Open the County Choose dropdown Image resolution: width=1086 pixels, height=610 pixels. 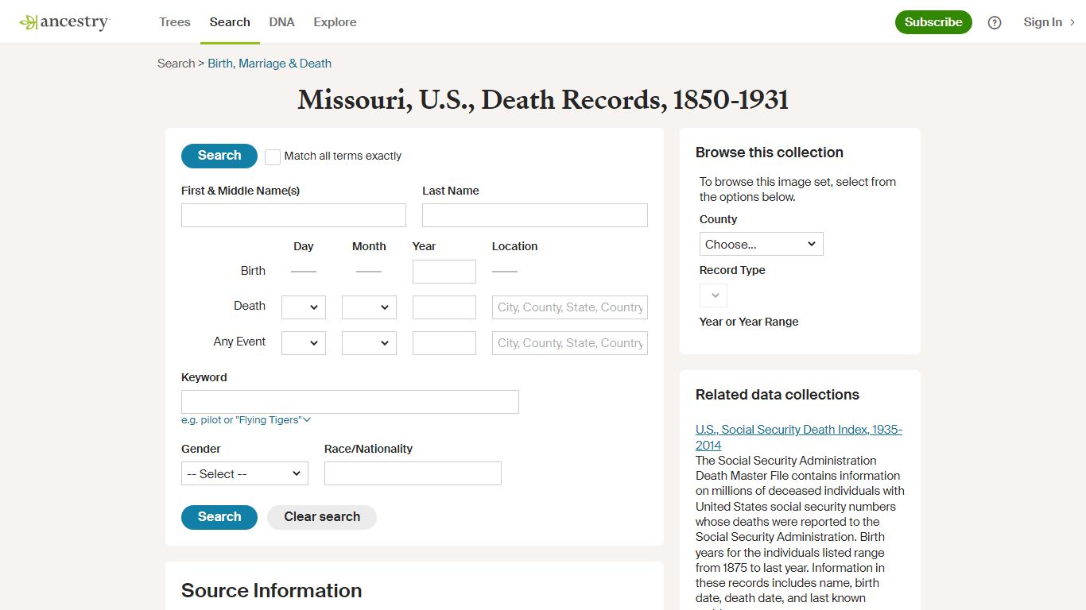point(762,244)
